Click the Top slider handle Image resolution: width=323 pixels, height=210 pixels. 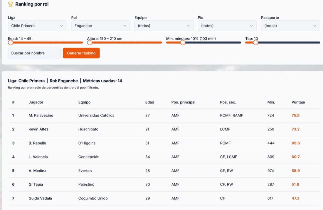pyautogui.click(x=255, y=42)
